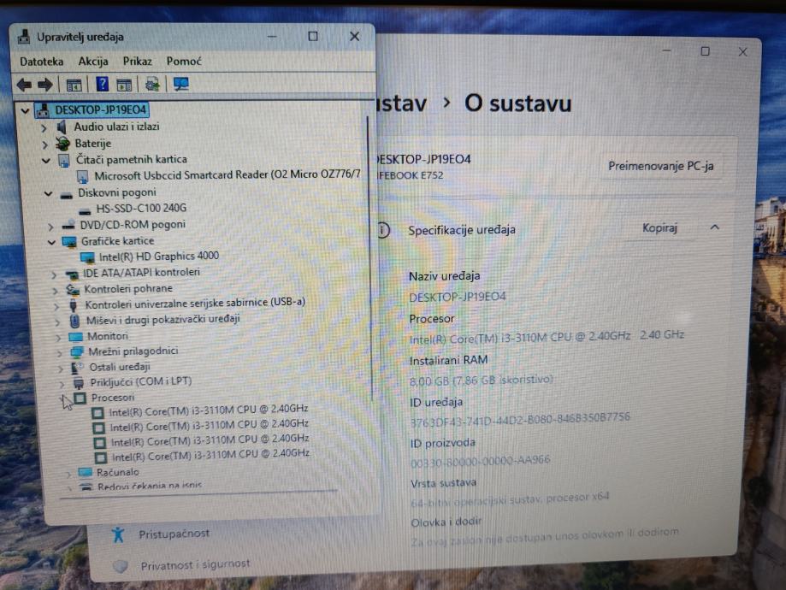Click the DESKTOP-JP19EO4 device name value under Naziv uređaja

pyautogui.click(x=458, y=298)
